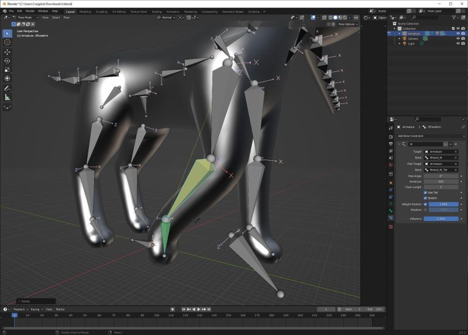
Task: Collapse the IK constraint panel
Action: click(x=400, y=144)
